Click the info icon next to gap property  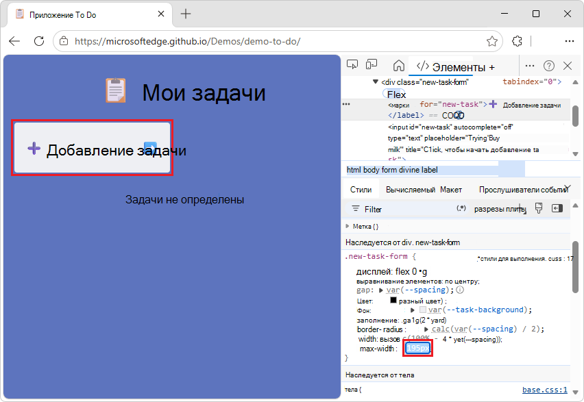(x=460, y=290)
